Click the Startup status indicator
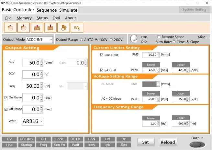Screen dimensions: 212x150 point(26,145)
